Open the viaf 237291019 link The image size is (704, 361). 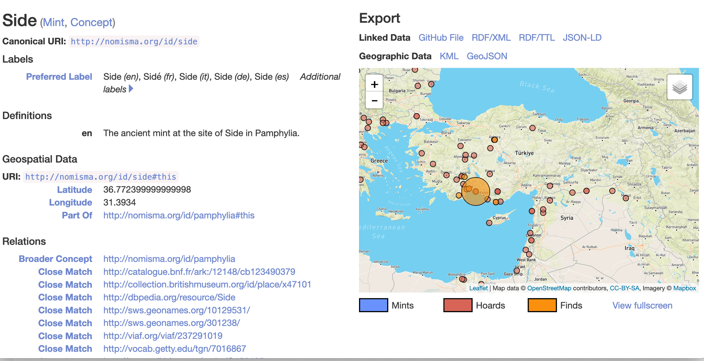coord(163,336)
